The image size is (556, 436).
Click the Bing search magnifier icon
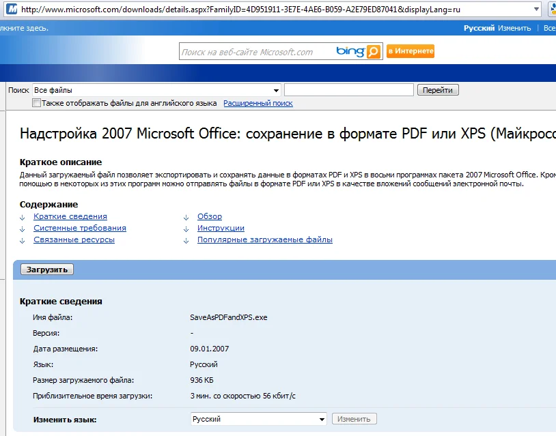[373, 52]
